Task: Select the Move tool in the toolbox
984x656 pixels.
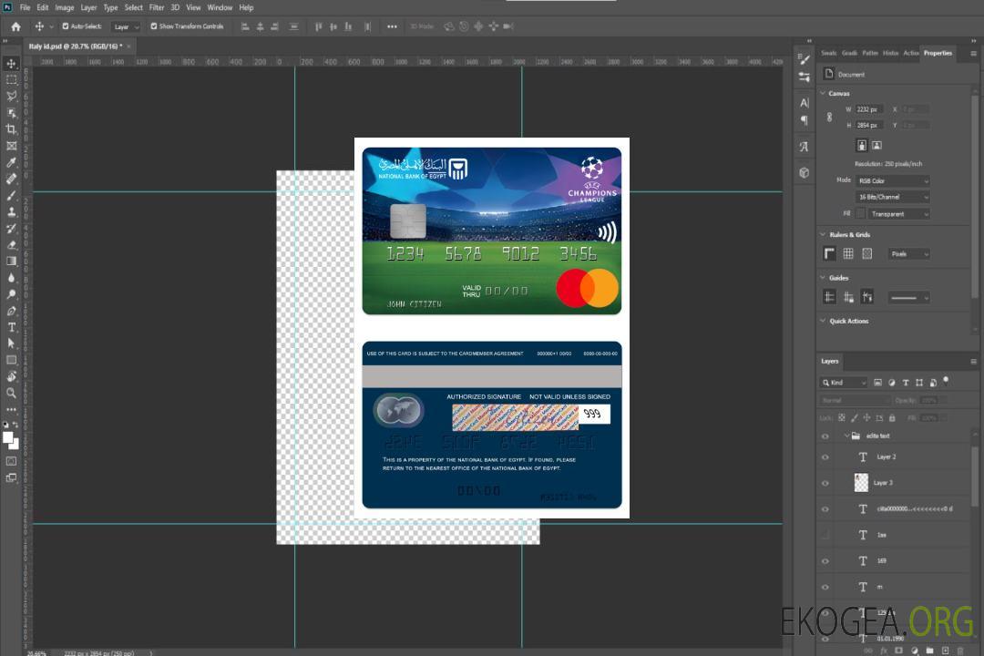Action: [x=11, y=64]
